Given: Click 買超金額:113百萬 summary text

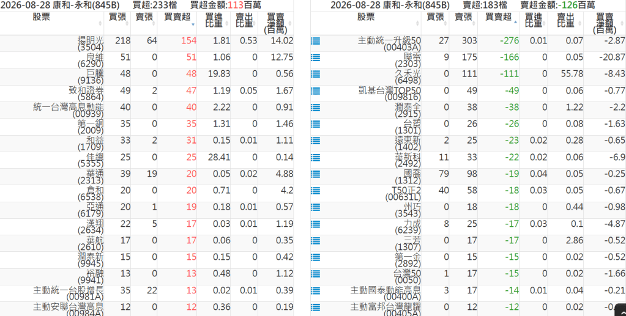Looking at the screenshot, I should tap(226, 5).
